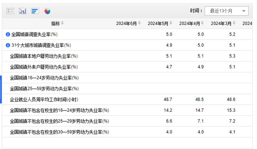Open the pie chart view
Image resolution: width=257 pixels, height=149 pixels.
coord(48,11)
